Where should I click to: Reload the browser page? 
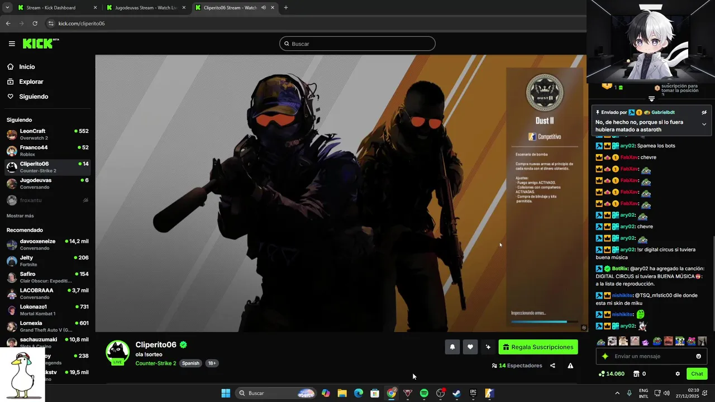tap(35, 23)
